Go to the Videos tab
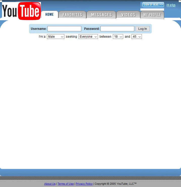 point(128,15)
